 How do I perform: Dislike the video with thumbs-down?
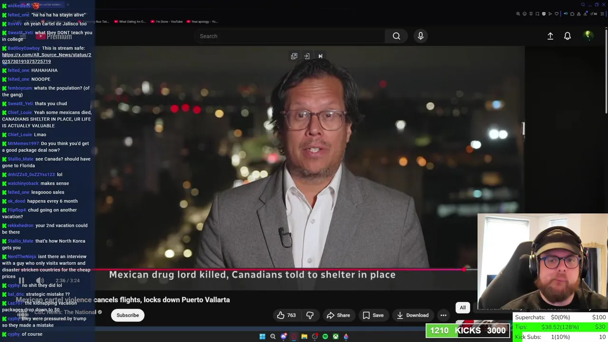tap(310, 315)
